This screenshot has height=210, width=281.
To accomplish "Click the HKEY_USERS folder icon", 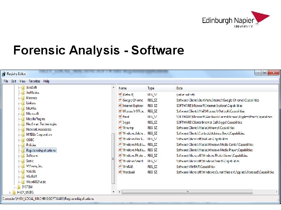I will (14, 192).
